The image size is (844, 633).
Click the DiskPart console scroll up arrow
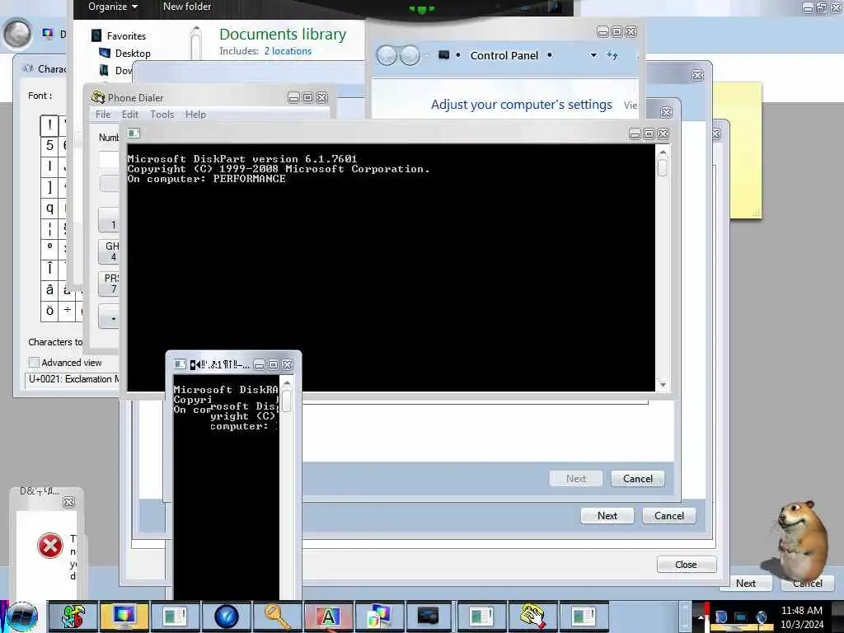point(663,152)
